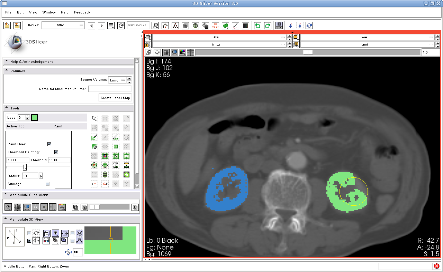Click the label map name input field
Image resolution: width=443 pixels, height=272 pixels.
[x=110, y=89]
